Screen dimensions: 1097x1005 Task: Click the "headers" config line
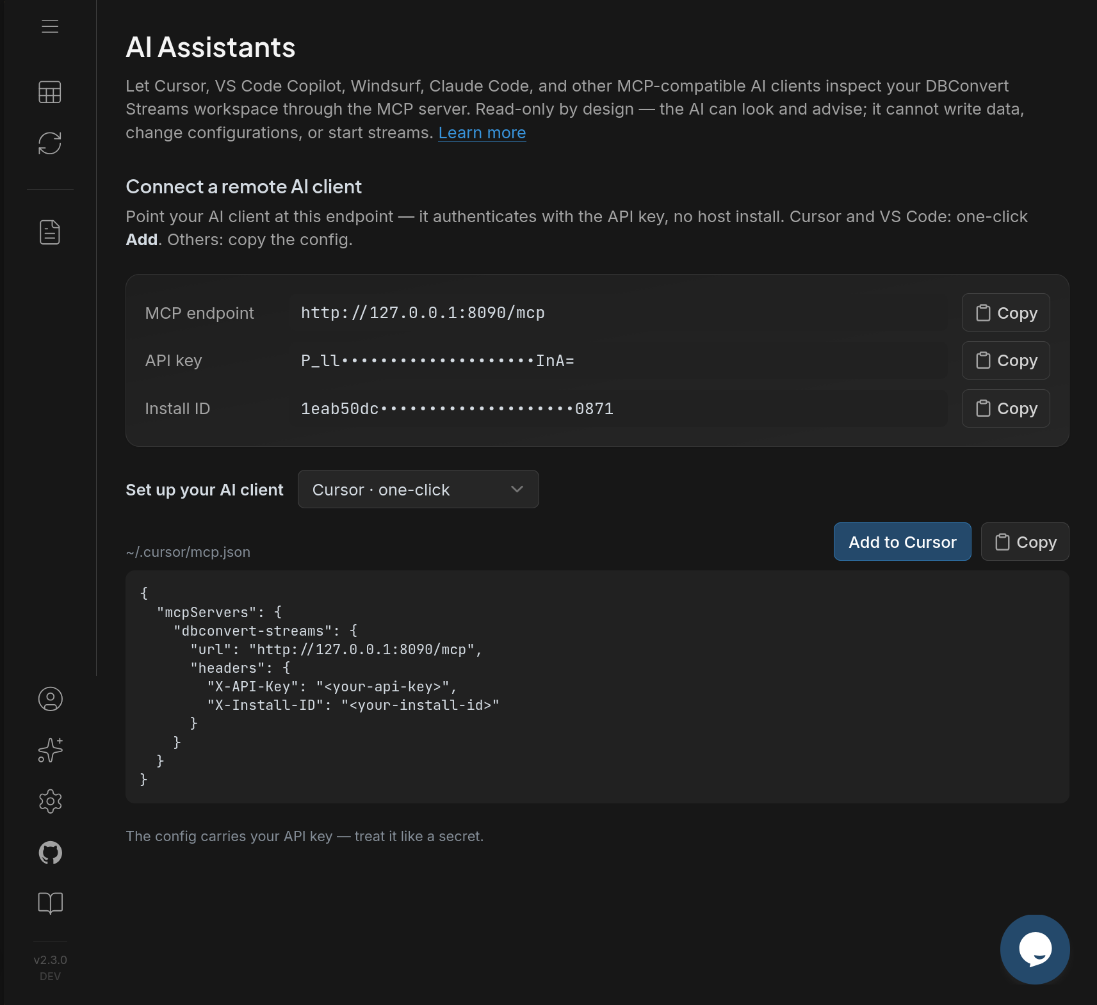coord(240,668)
